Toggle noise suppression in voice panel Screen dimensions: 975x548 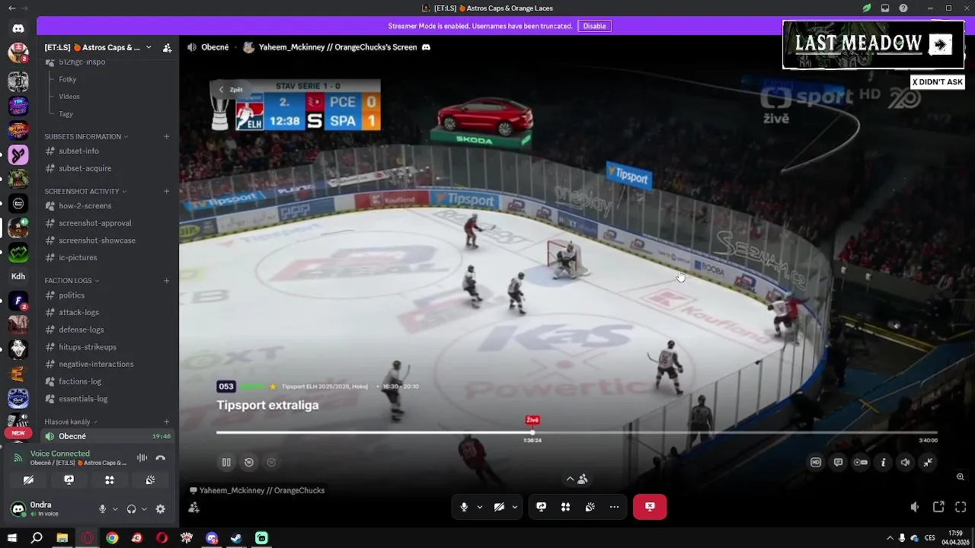point(142,458)
